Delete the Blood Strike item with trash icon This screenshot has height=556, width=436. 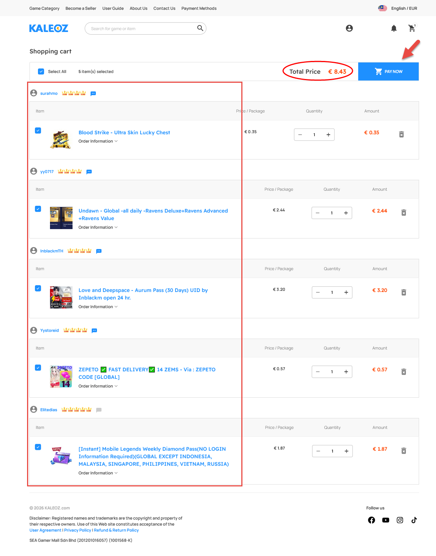point(401,134)
